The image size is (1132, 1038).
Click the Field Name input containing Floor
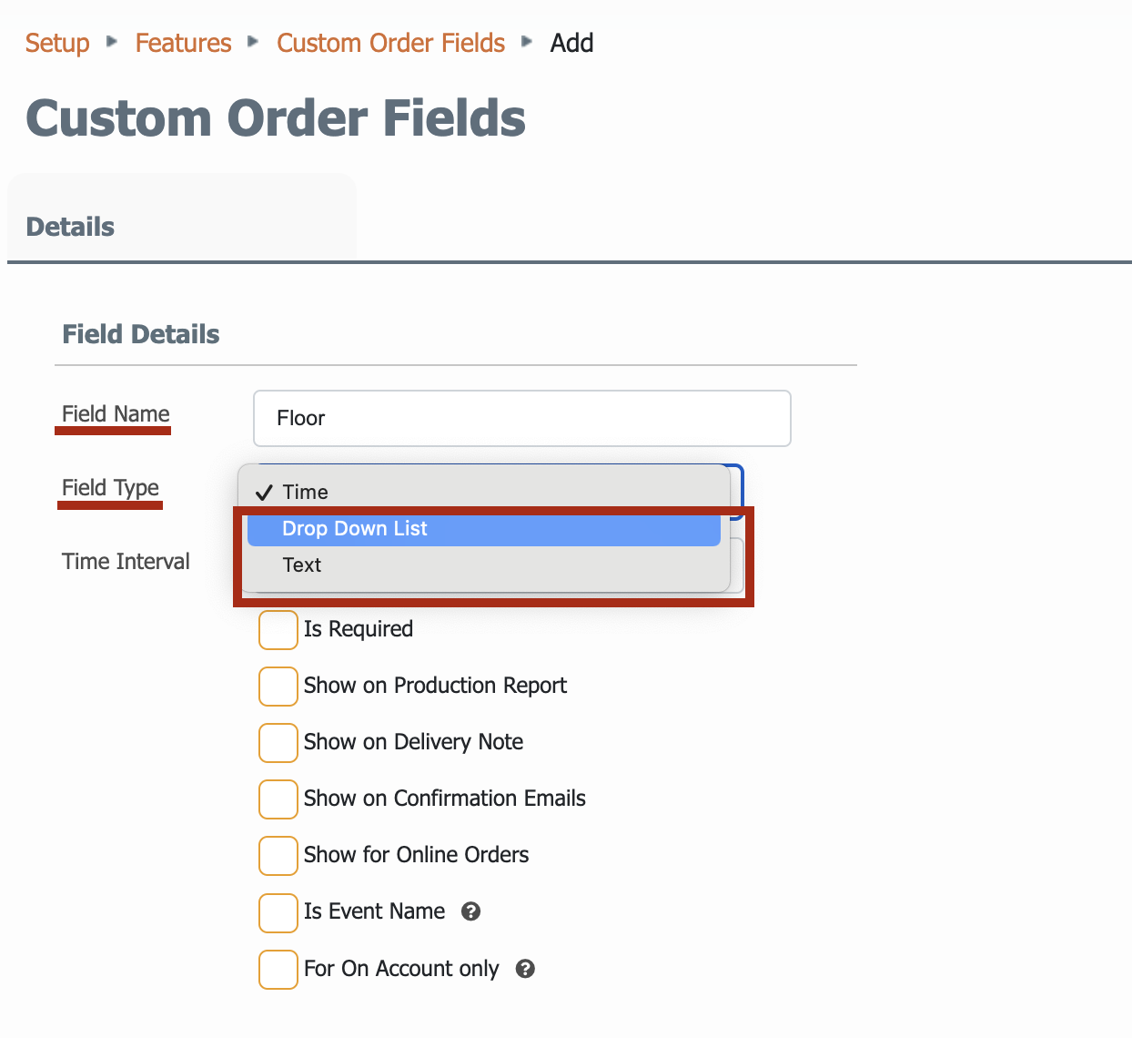tap(522, 419)
